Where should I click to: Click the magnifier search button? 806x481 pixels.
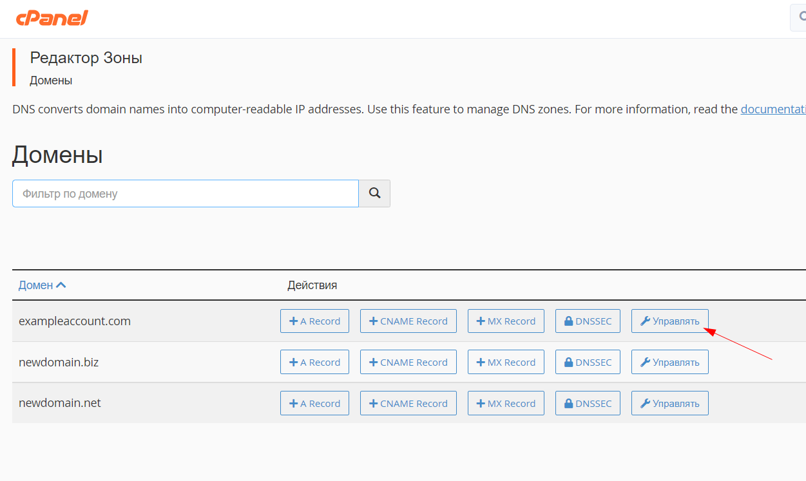pyautogui.click(x=374, y=193)
